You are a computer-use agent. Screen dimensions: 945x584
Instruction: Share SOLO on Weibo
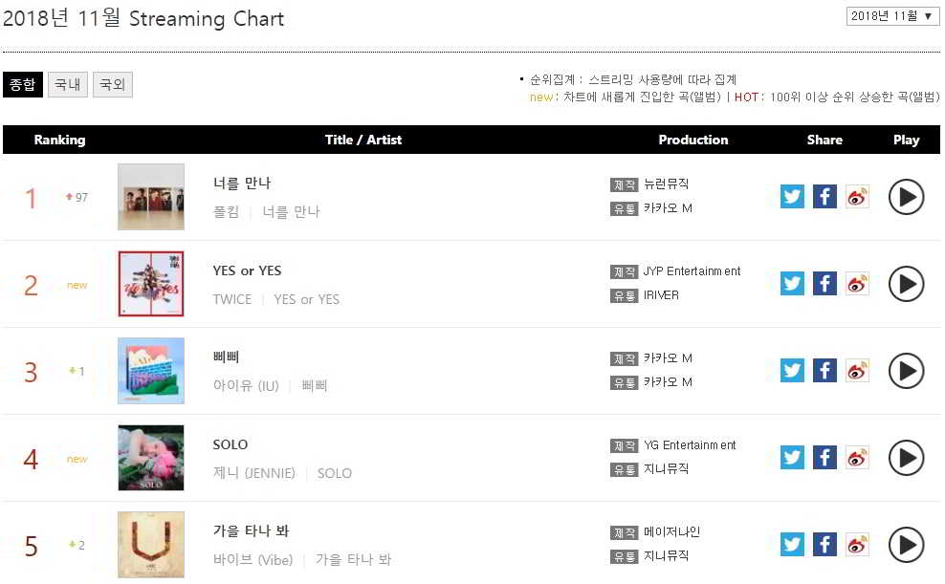pyautogui.click(x=857, y=458)
